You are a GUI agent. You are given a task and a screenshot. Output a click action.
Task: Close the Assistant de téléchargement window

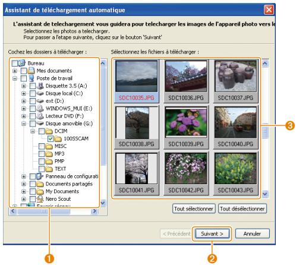tap(269, 10)
